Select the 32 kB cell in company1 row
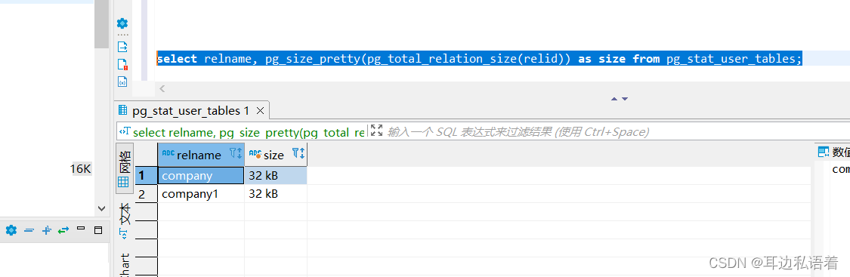Image resolution: width=850 pixels, height=277 pixels. coord(276,194)
